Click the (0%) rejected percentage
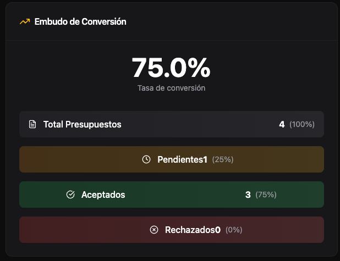Image resolution: width=340 pixels, height=261 pixels. click(x=233, y=230)
